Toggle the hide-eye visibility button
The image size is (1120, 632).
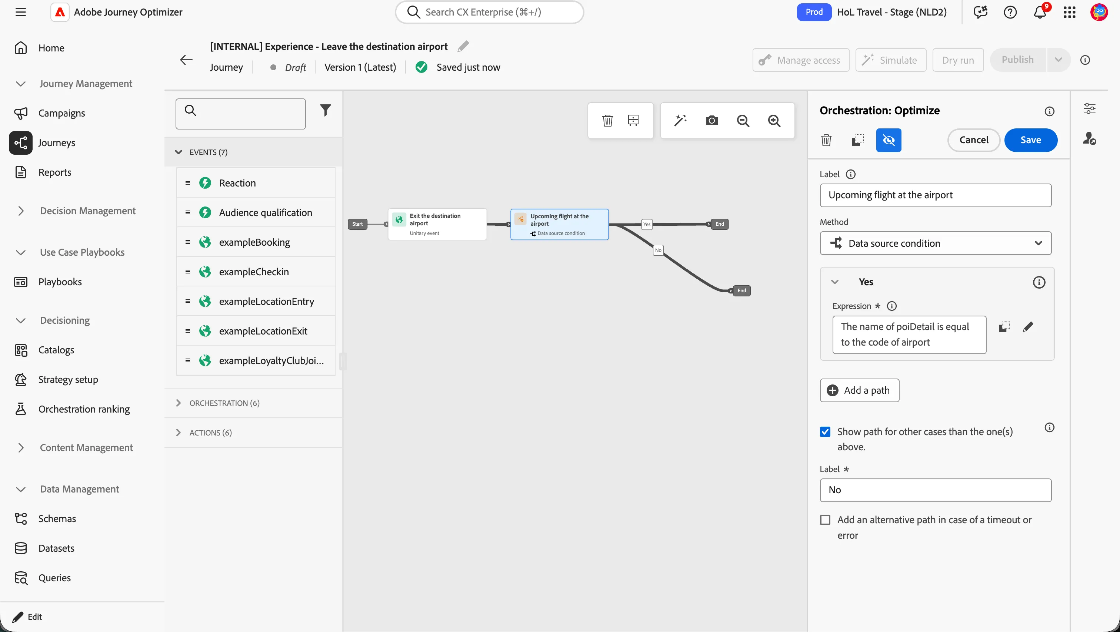coord(889,140)
